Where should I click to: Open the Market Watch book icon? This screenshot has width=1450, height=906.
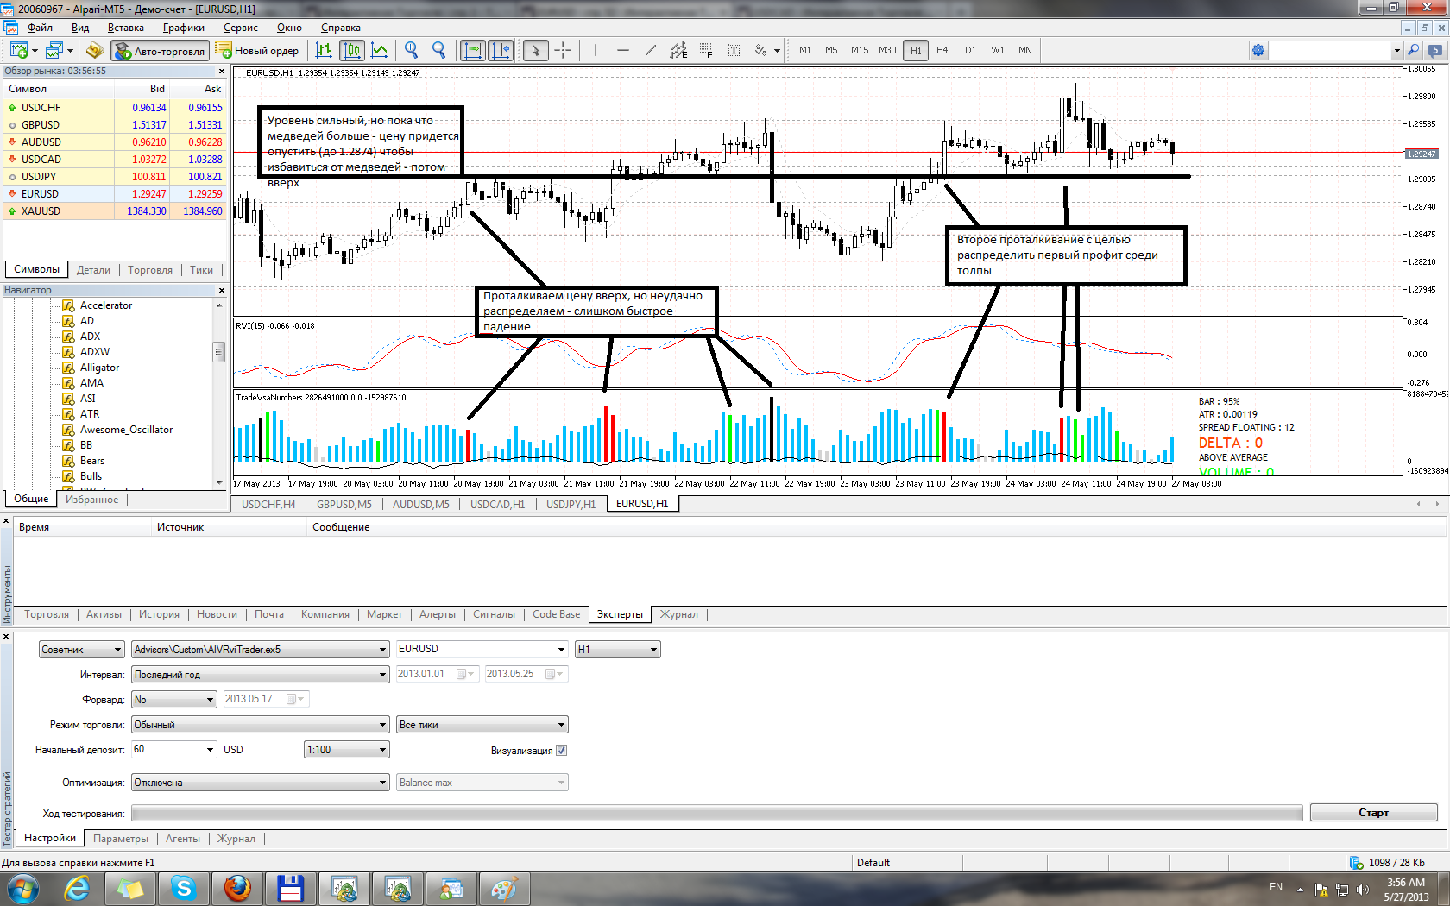94,50
